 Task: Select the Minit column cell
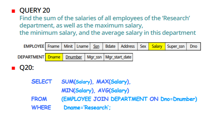click(x=68, y=46)
